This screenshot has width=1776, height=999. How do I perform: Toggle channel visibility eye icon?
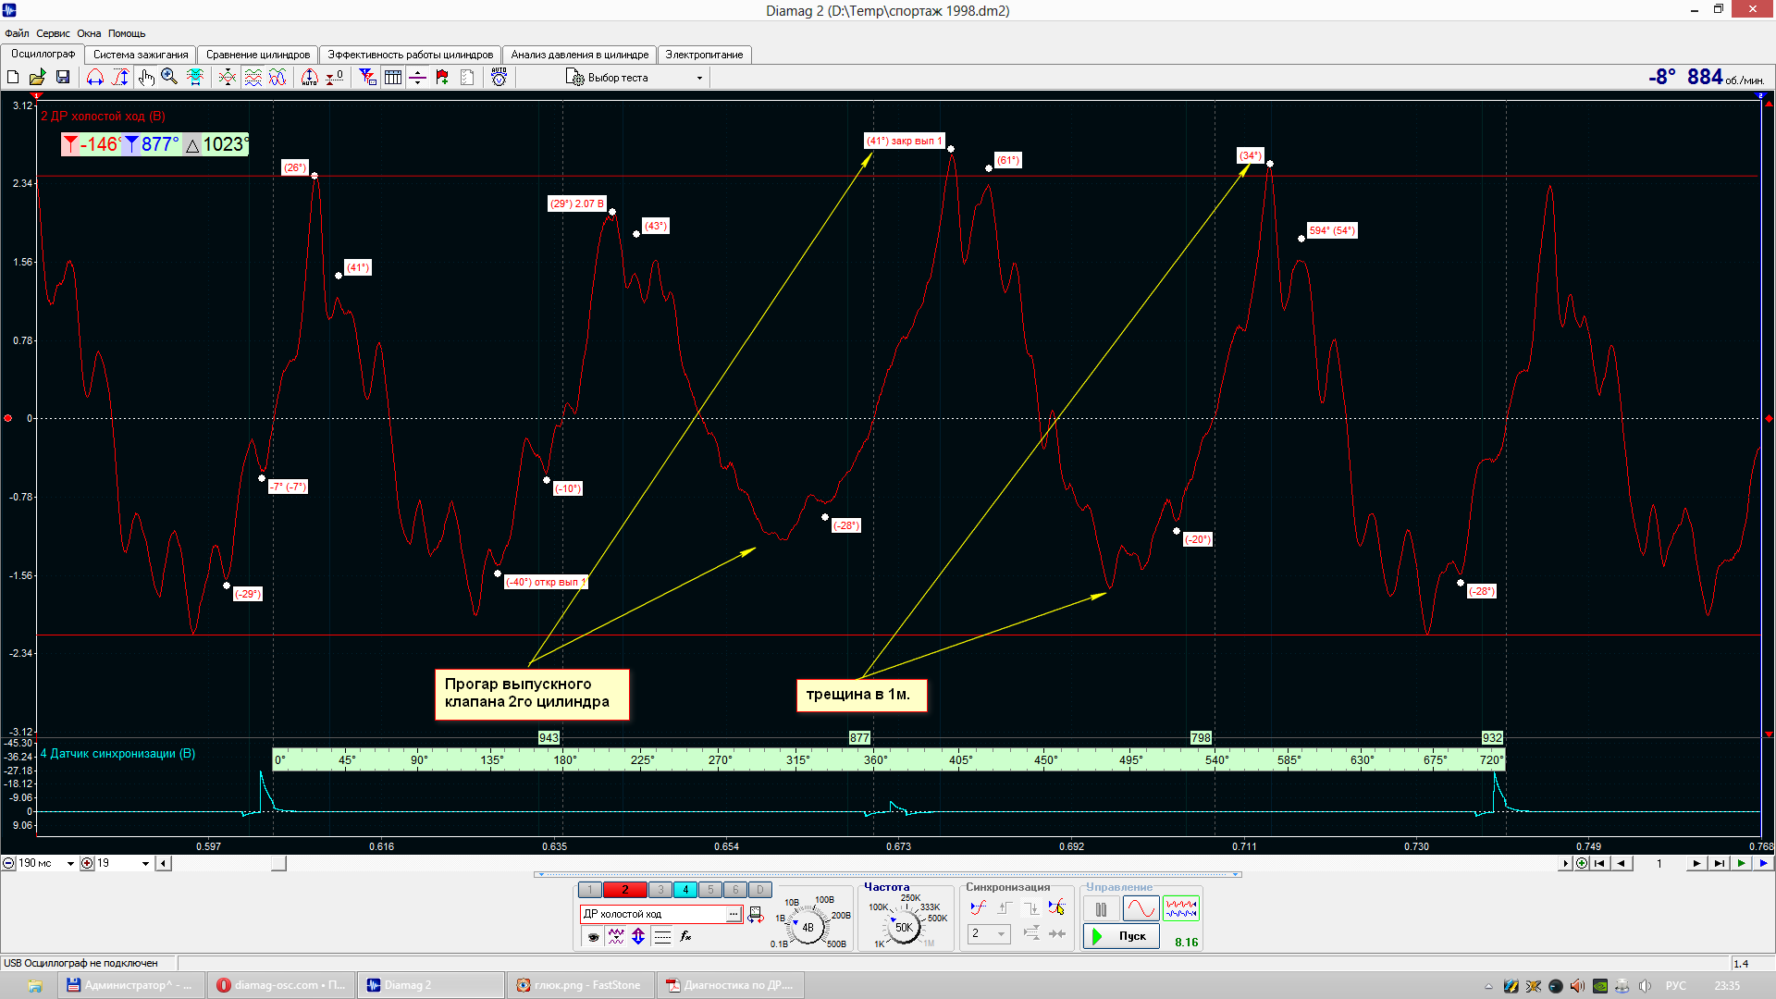click(593, 937)
